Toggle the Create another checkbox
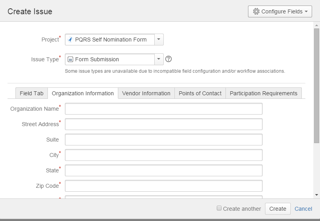Screen dimensions: 320x221 pyautogui.click(x=219, y=208)
